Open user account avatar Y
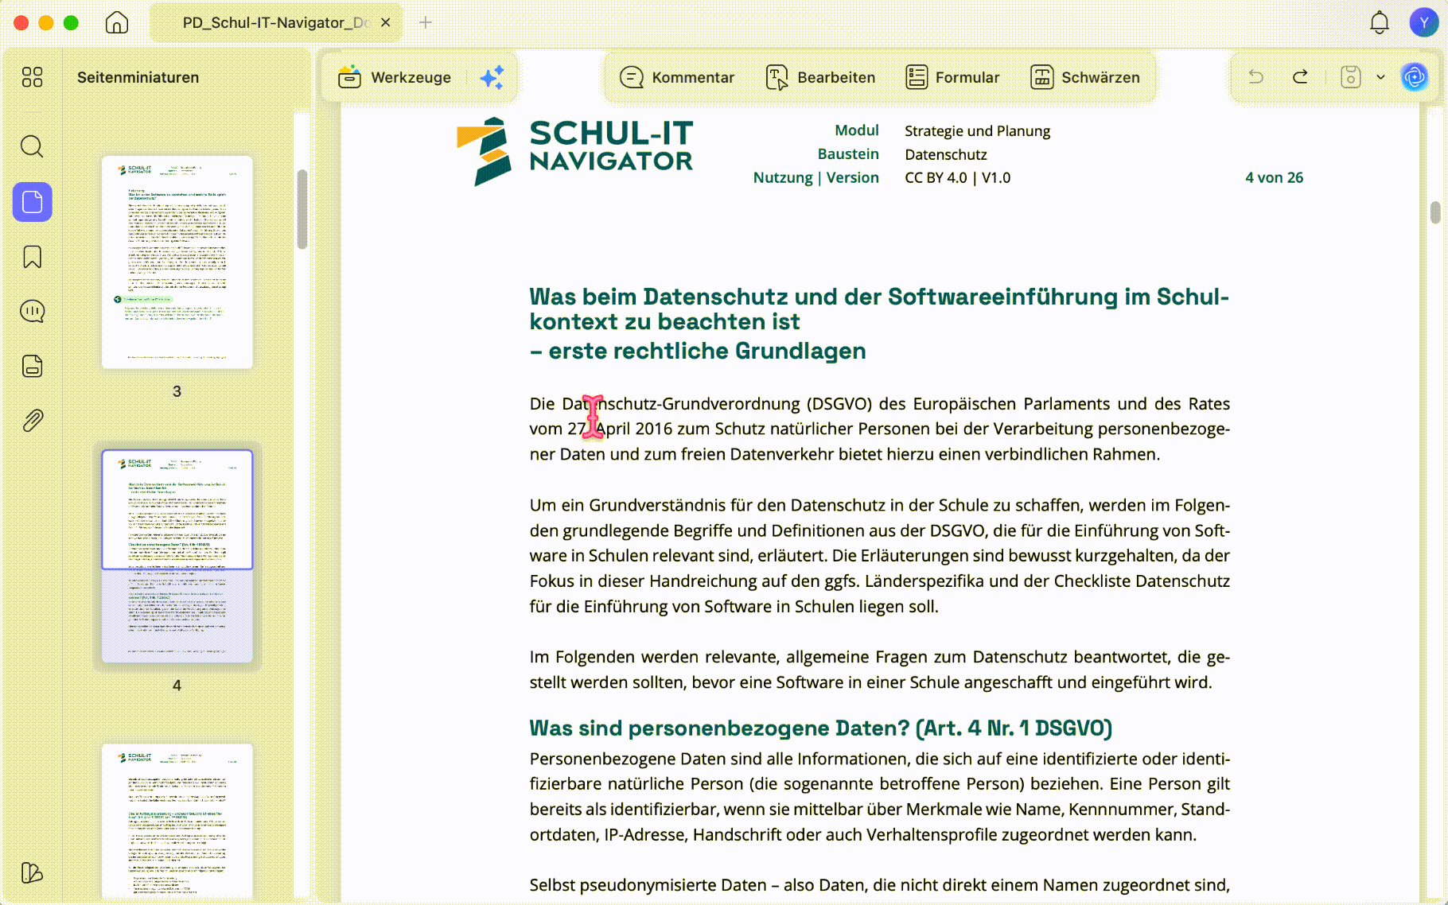 [1423, 22]
